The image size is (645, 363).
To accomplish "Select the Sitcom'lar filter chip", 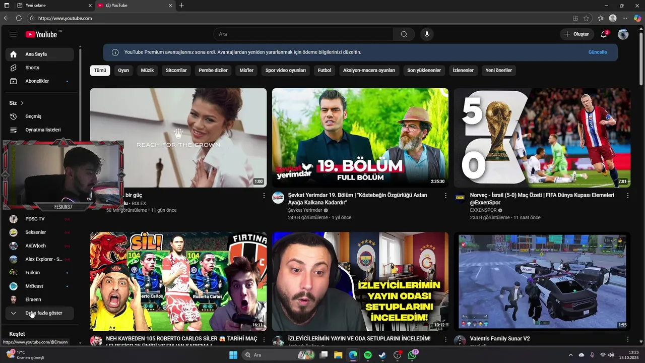I will [x=176, y=71].
